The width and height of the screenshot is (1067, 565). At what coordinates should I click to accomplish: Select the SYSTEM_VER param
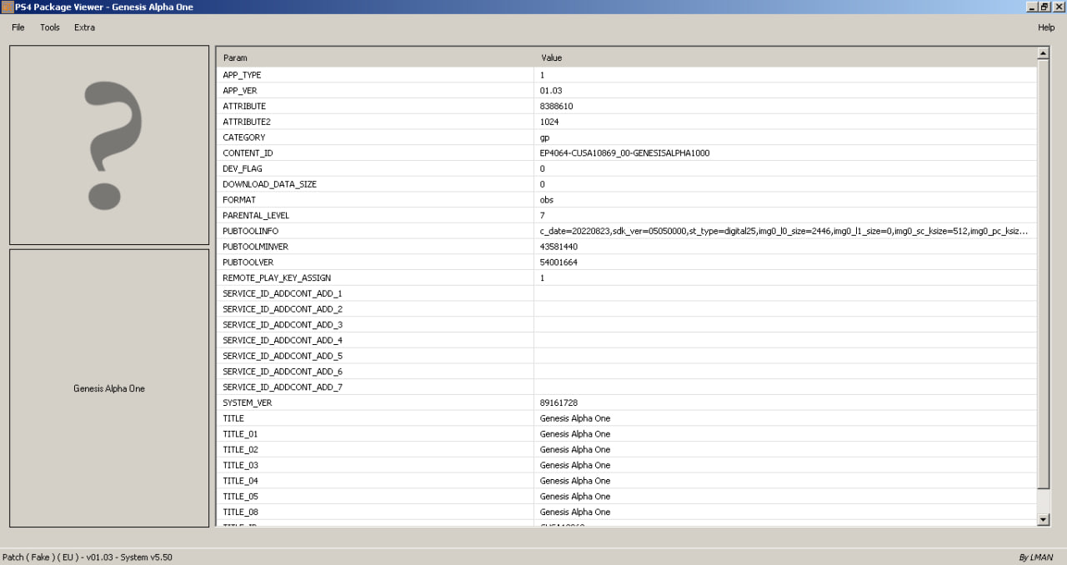(x=375, y=402)
